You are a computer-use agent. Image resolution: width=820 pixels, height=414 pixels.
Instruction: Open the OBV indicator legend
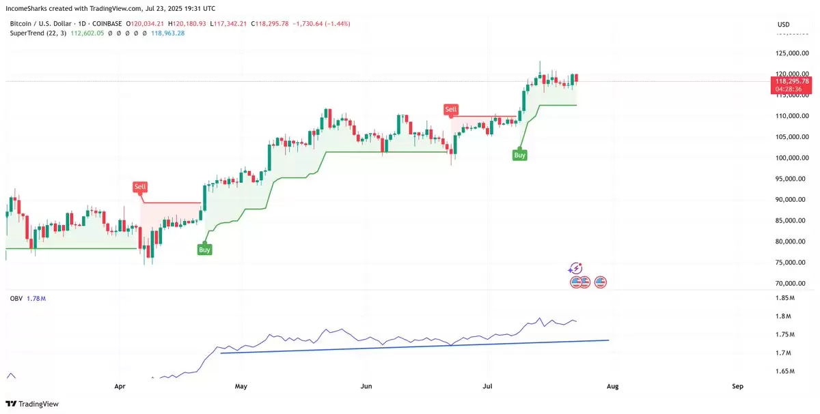click(x=27, y=299)
